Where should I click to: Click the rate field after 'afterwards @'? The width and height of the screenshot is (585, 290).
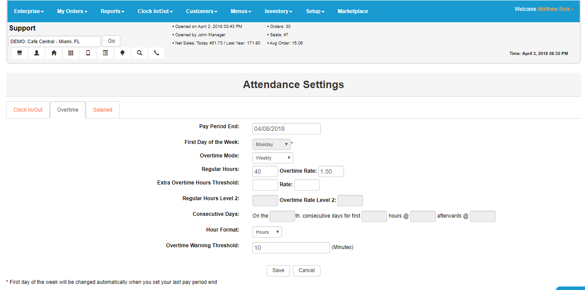(x=483, y=216)
